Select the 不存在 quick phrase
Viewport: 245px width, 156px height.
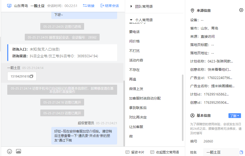(x=134, y=70)
